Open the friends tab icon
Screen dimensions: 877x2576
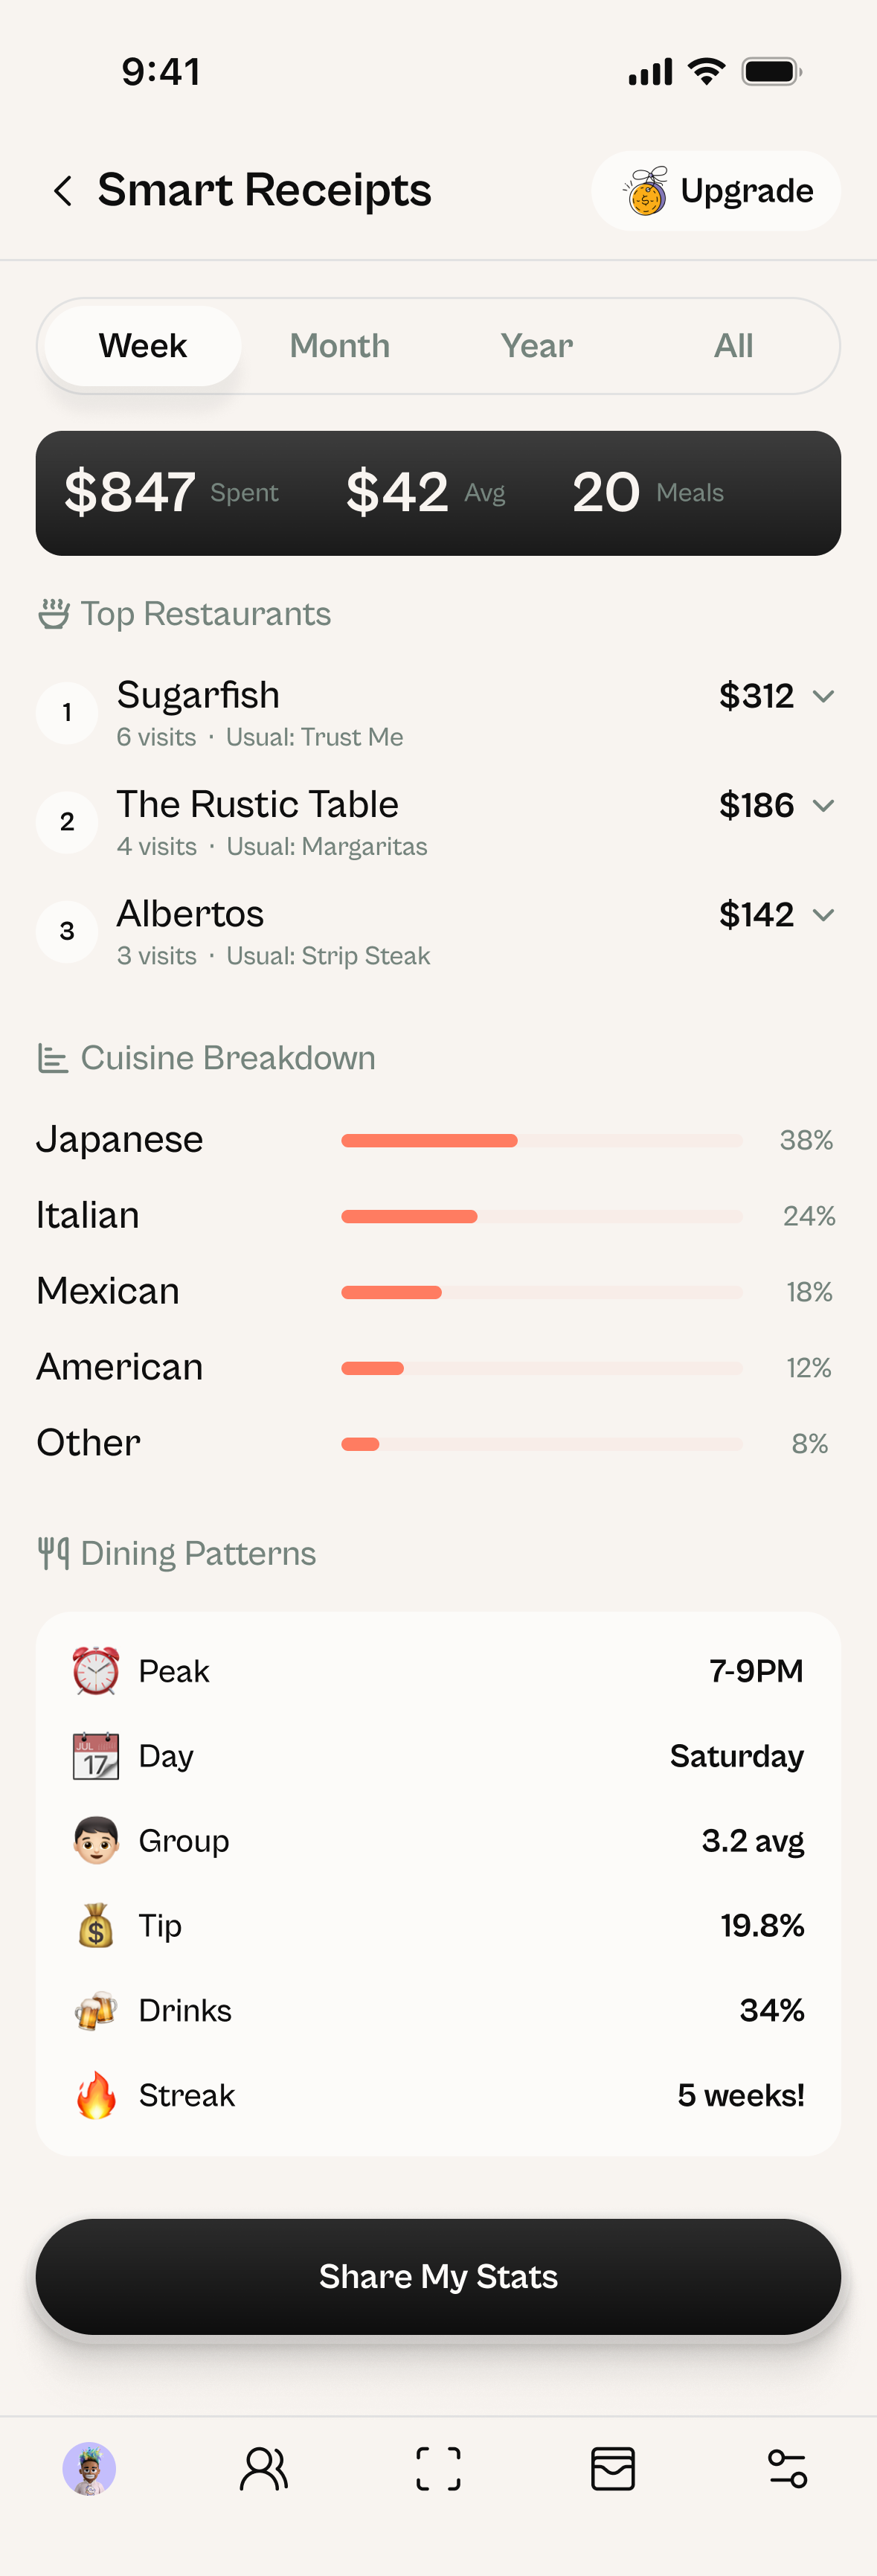pyautogui.click(x=263, y=2468)
